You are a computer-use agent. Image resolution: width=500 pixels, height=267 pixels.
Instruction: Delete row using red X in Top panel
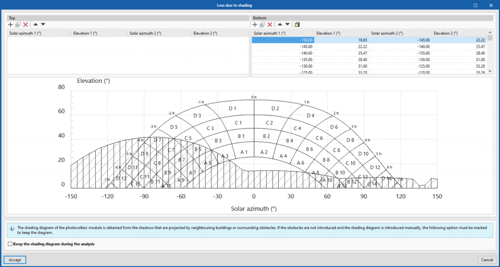[x=25, y=24]
